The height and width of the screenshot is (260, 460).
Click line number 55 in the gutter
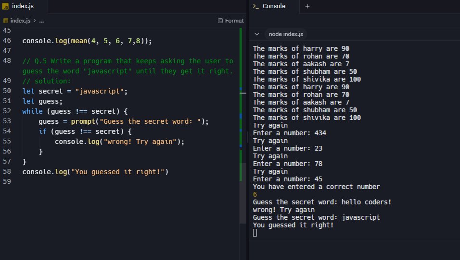coord(7,141)
